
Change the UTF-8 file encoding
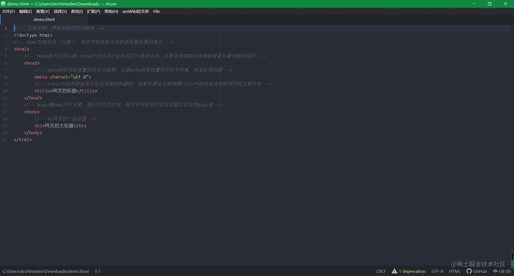pyautogui.click(x=437, y=271)
